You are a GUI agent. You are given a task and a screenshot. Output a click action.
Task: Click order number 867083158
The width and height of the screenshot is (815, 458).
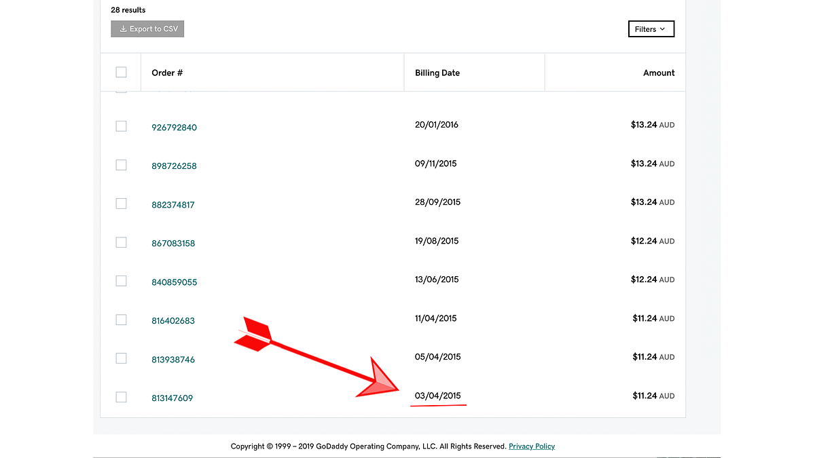point(173,243)
